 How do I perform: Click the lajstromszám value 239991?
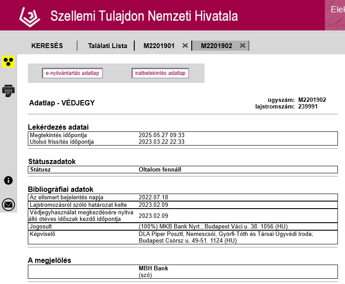tap(308, 107)
